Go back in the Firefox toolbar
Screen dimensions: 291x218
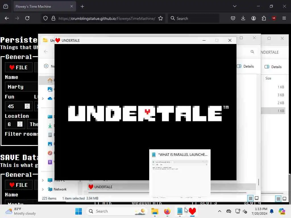point(7,18)
